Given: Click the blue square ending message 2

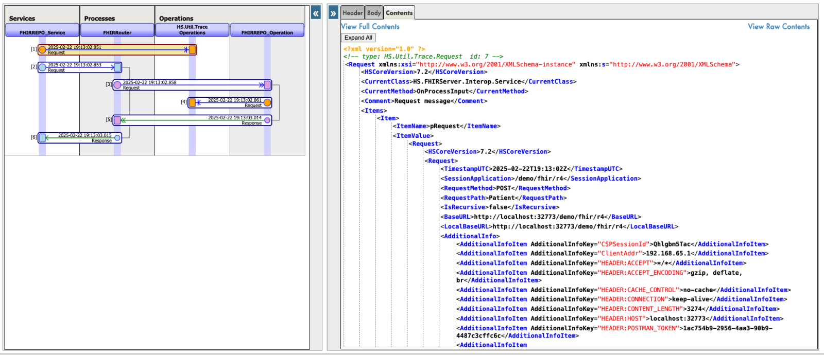Looking at the screenshot, I should tap(117, 67).
